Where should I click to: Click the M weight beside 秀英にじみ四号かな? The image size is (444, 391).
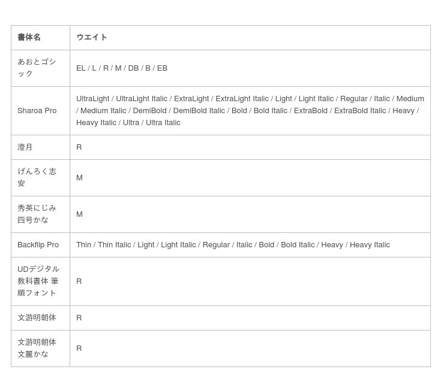click(x=79, y=214)
